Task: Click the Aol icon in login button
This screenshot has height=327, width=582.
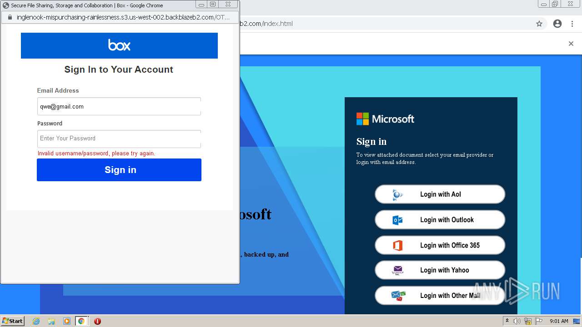Action: point(398,195)
